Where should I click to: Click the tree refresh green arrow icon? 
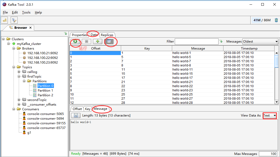(x=66, y=33)
